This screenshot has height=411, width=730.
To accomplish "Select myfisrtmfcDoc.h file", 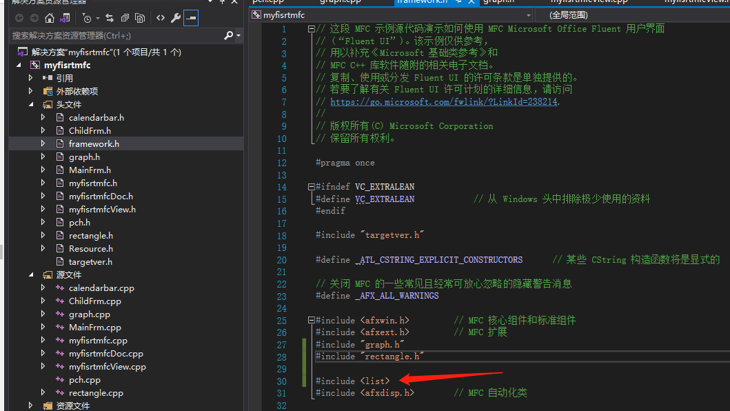I will [101, 196].
